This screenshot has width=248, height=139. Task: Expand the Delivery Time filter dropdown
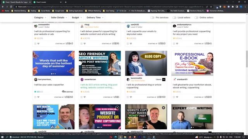95,17
